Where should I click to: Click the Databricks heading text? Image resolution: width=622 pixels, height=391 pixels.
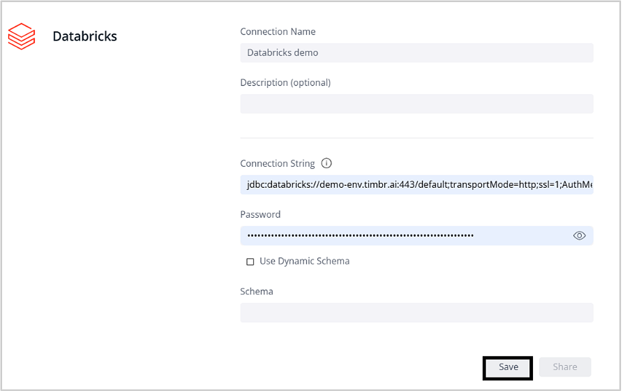pyautogui.click(x=85, y=37)
